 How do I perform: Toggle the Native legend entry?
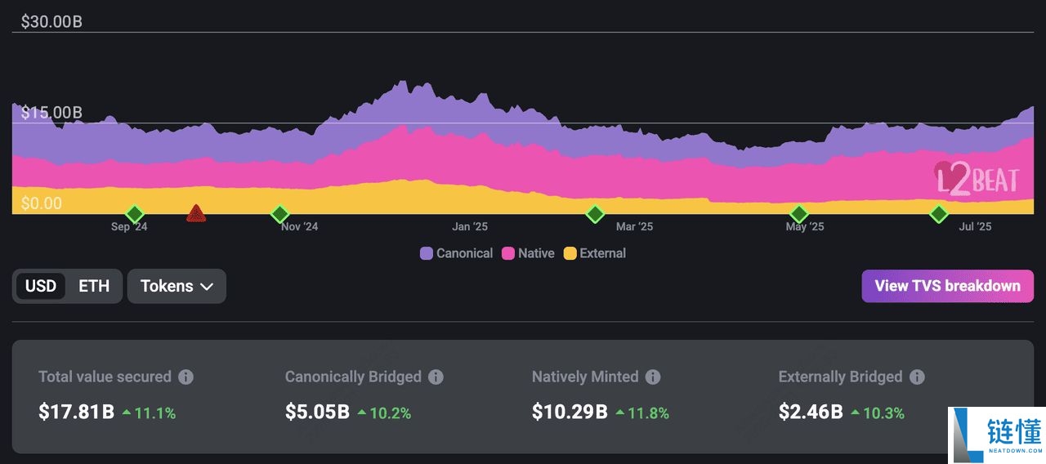528,253
